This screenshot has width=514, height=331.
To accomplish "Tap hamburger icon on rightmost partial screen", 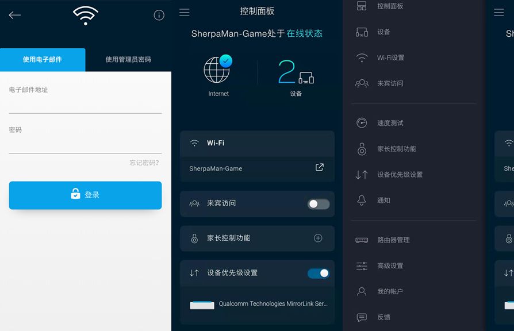I will (499, 13).
